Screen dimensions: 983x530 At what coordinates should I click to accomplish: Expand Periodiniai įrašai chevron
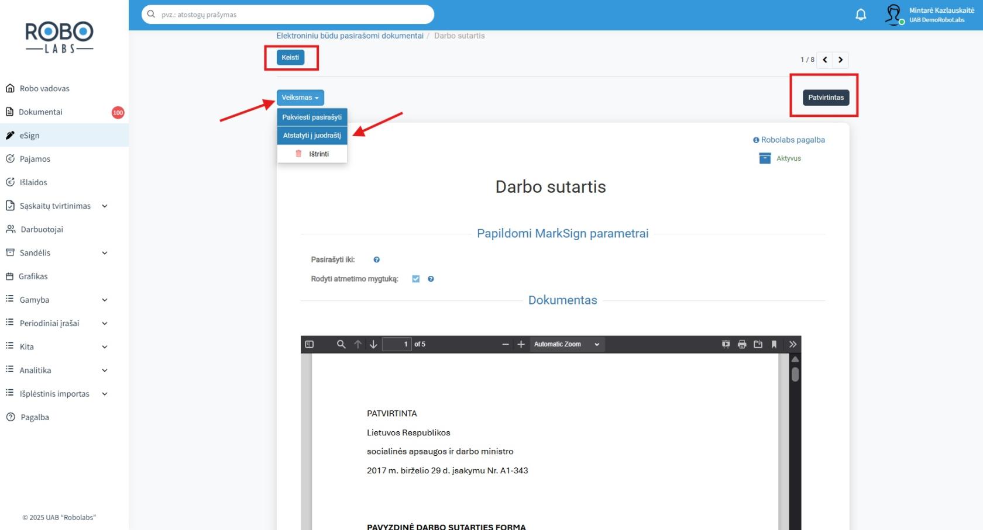click(x=105, y=323)
